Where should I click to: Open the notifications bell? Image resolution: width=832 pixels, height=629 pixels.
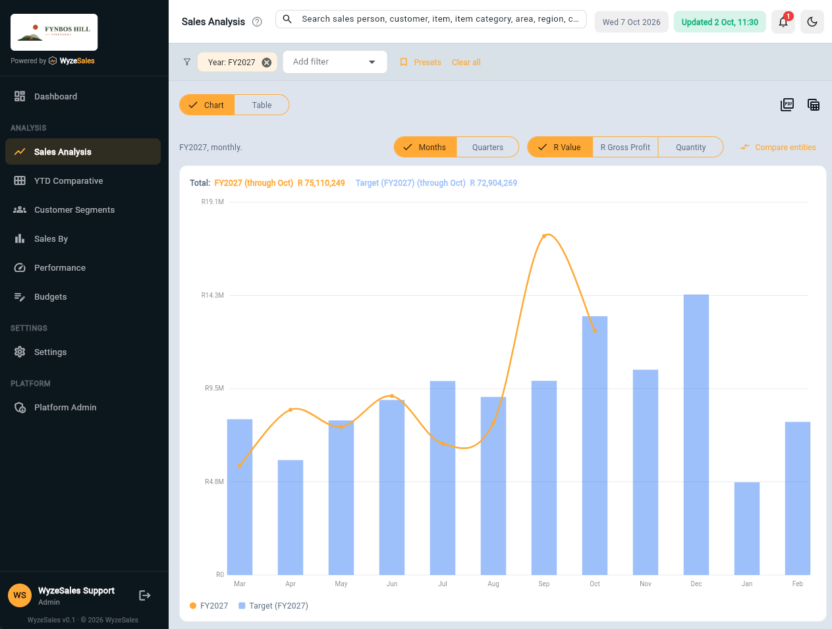tap(783, 22)
